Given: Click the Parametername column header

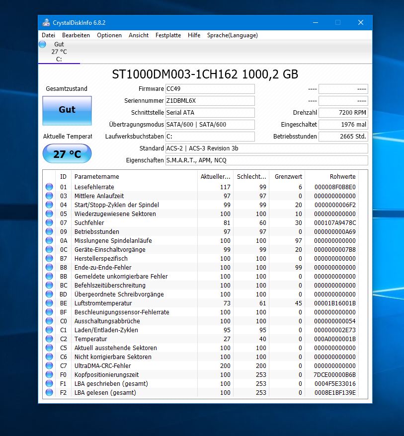Looking at the screenshot, I should (134, 177).
